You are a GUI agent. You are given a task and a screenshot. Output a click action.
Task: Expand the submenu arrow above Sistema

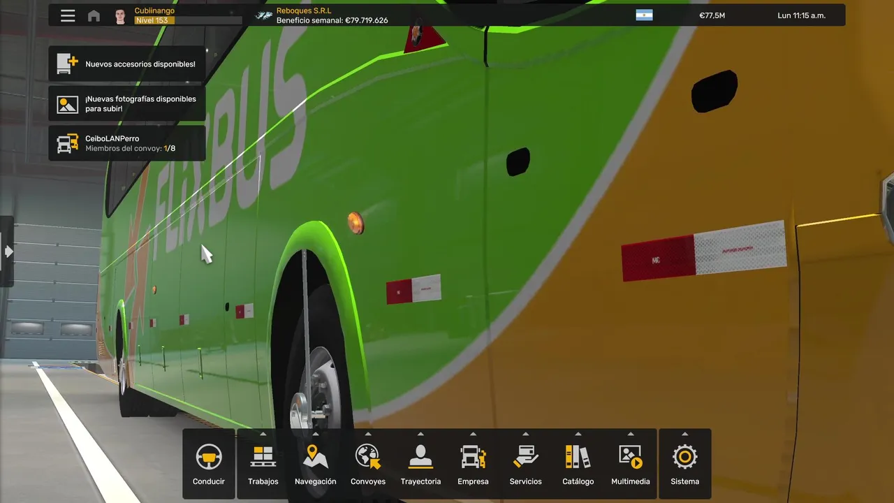[684, 434]
